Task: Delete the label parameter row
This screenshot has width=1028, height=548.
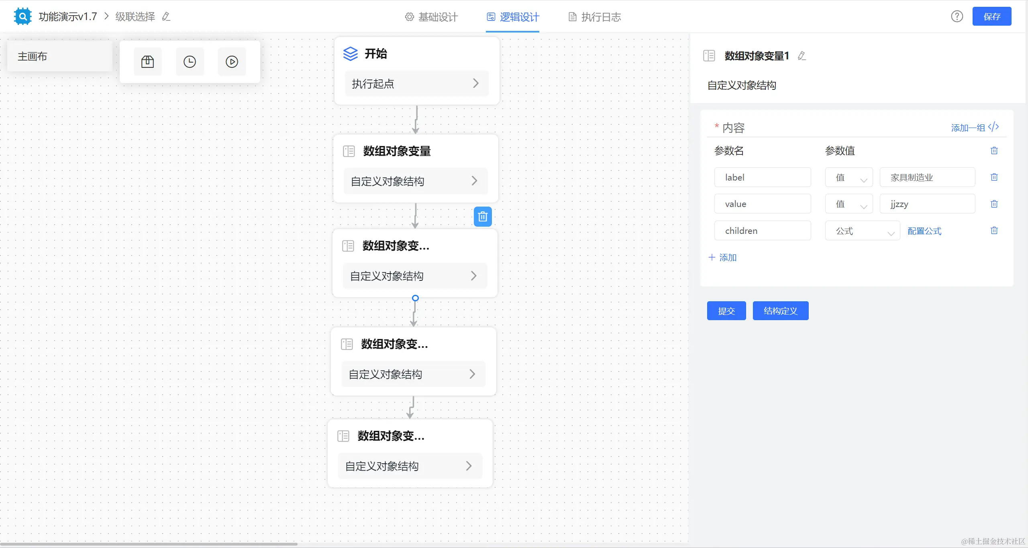Action: (994, 177)
